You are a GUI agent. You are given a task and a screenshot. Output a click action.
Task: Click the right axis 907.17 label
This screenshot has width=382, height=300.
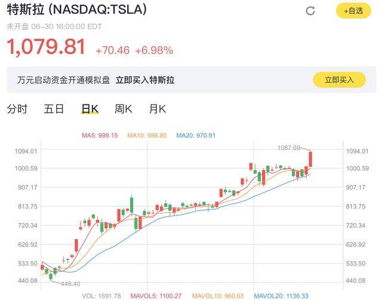[356, 187]
